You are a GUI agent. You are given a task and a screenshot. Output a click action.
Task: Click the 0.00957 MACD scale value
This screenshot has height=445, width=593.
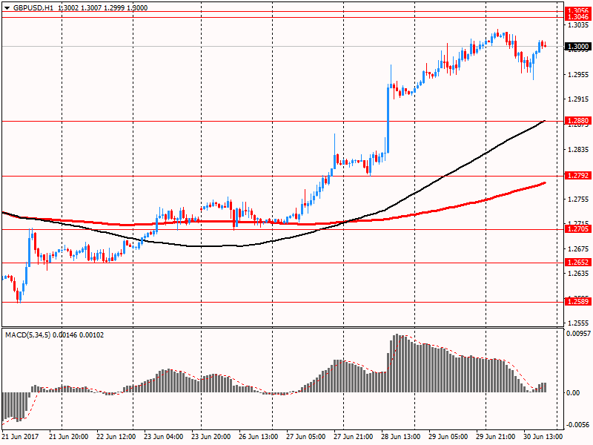(x=578, y=333)
